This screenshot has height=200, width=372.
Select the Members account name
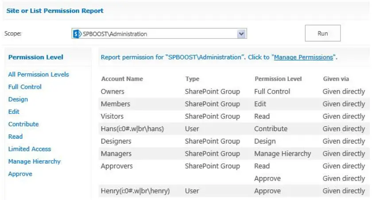point(115,104)
